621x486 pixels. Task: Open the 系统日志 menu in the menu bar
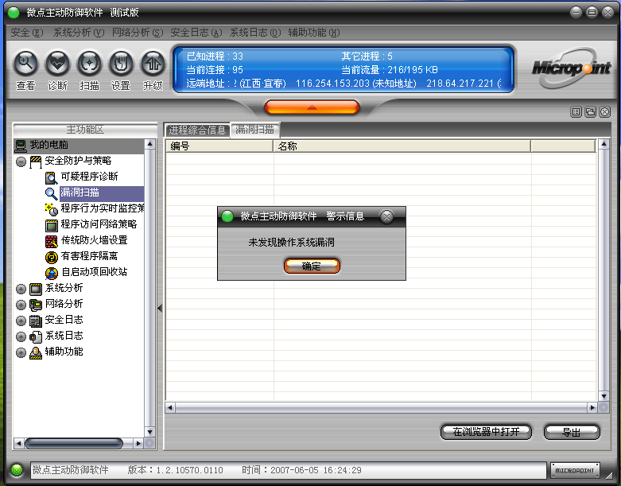[x=255, y=33]
